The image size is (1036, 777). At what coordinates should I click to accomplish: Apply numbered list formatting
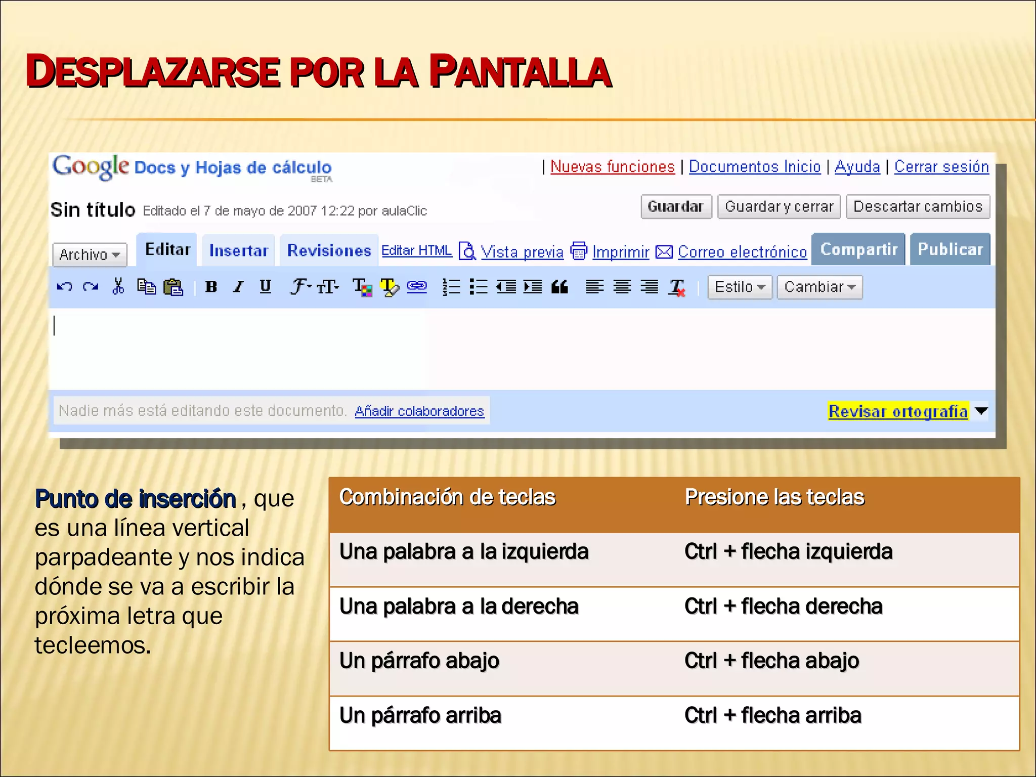point(451,287)
